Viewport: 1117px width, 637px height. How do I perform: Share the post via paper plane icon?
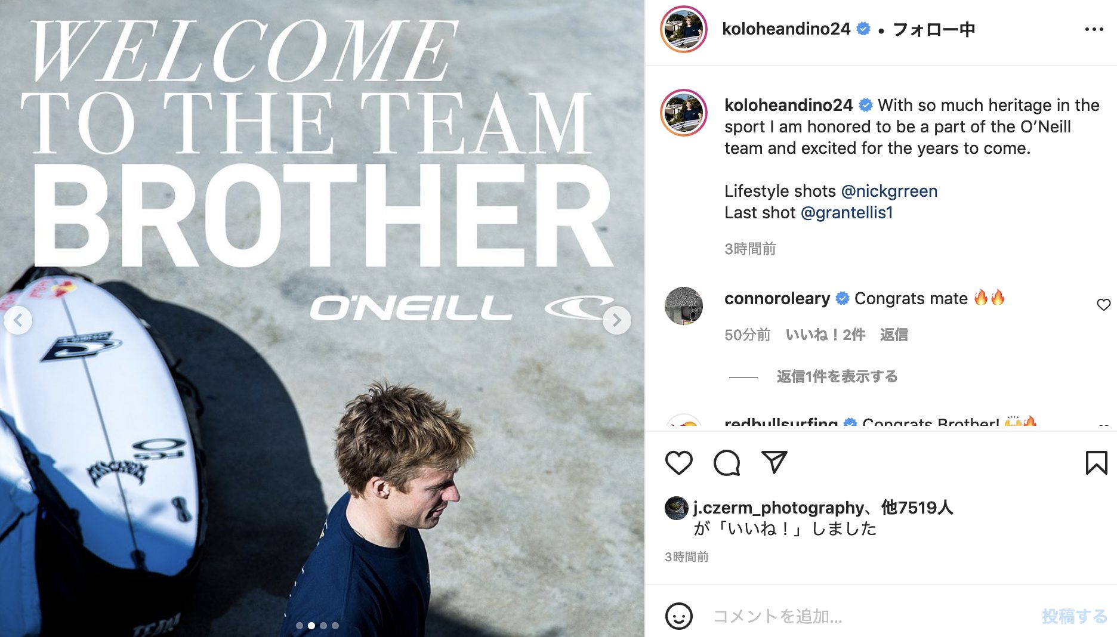click(775, 462)
